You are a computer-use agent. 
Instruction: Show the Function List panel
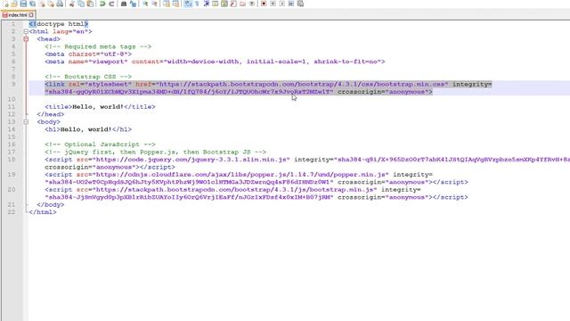233,4
